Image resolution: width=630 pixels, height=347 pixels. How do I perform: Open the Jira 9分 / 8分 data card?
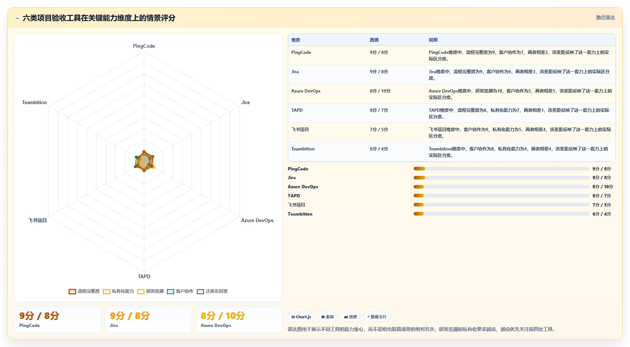pyautogui.click(x=148, y=319)
